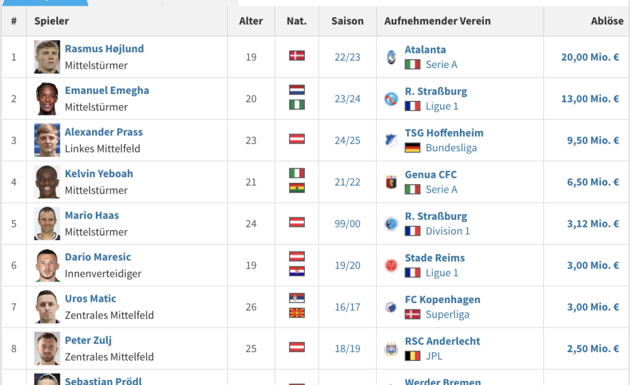
Task: Open Kelvin Yeboah's player portrait
Action: point(47,182)
